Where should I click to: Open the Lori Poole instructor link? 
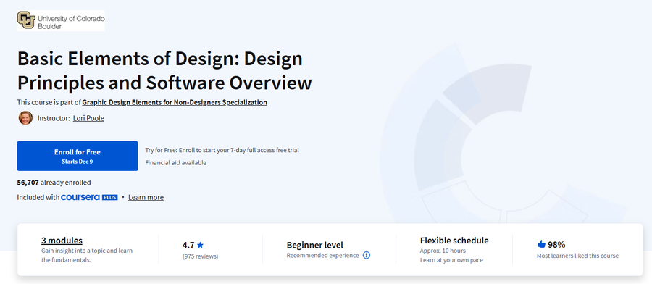pyautogui.click(x=88, y=118)
